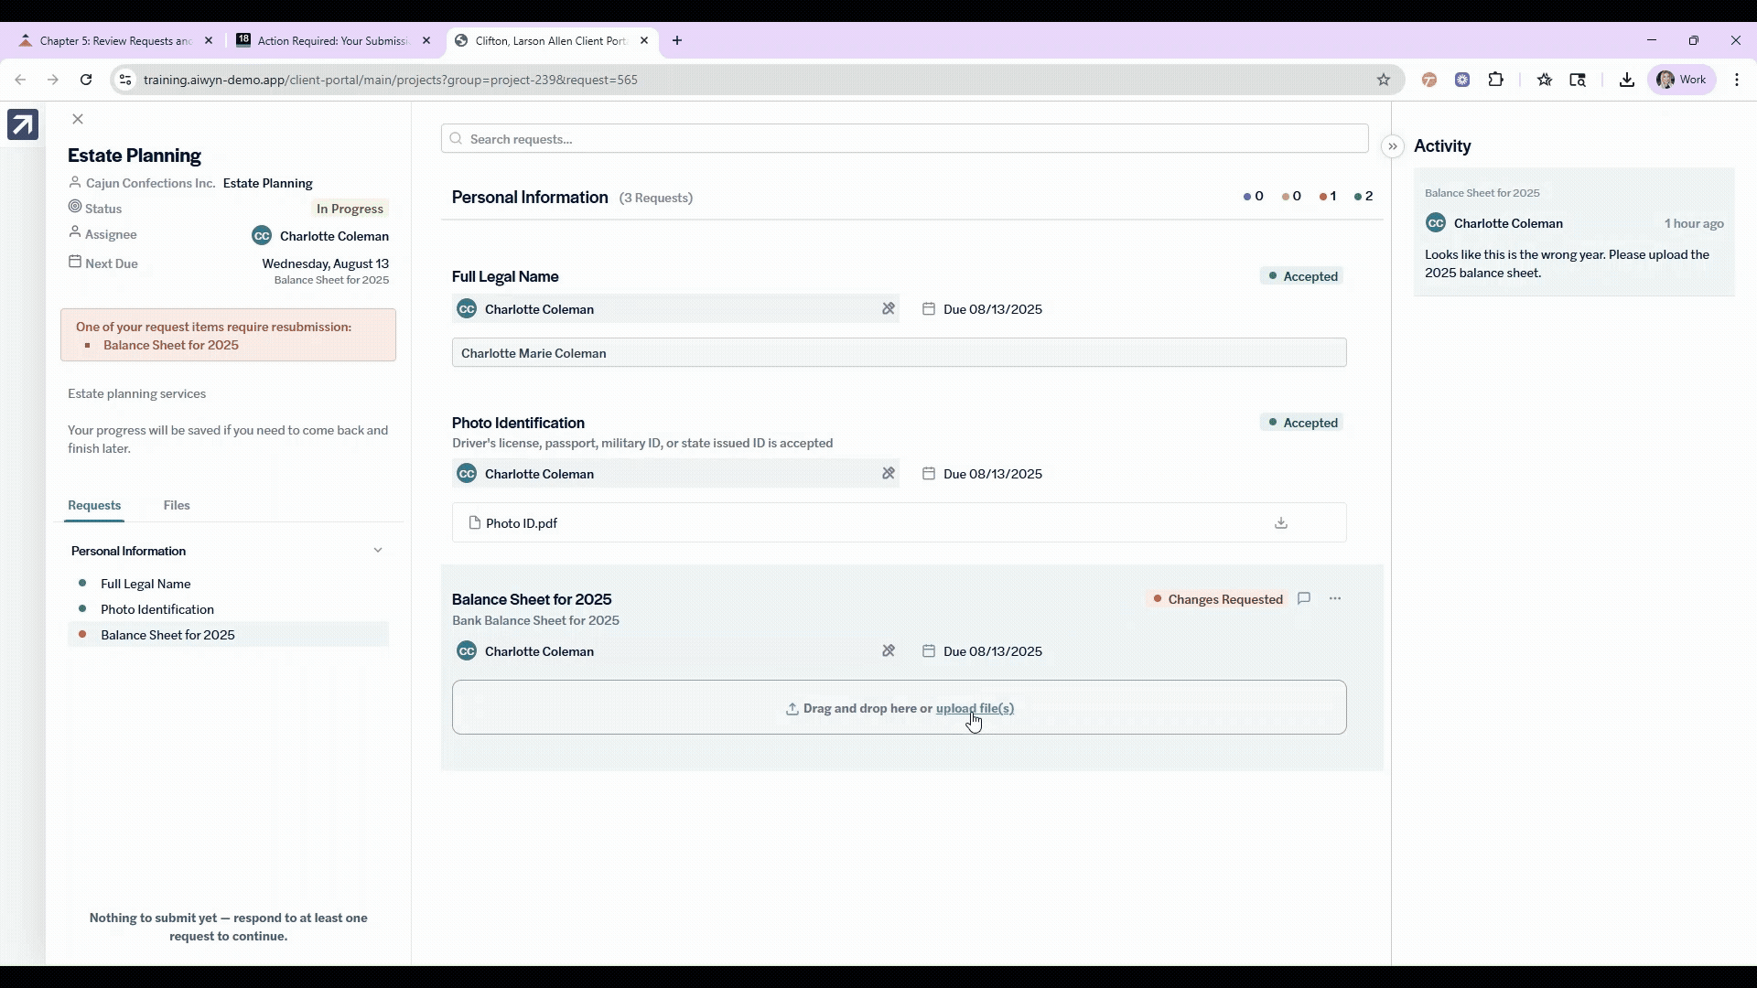The height and width of the screenshot is (988, 1757).
Task: Switch to the Requests tab
Action: (x=94, y=505)
